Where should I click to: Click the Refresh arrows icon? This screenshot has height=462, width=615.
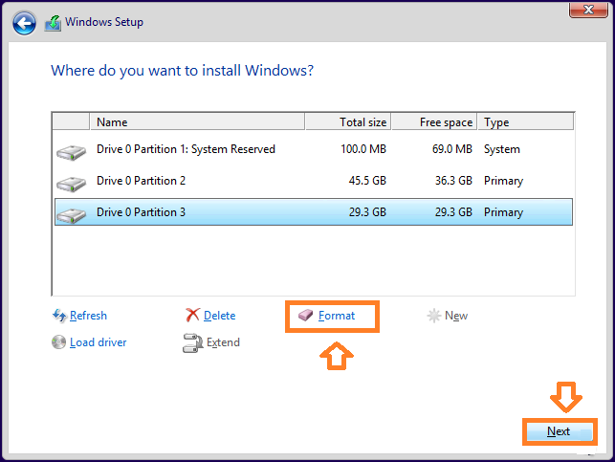tap(59, 316)
